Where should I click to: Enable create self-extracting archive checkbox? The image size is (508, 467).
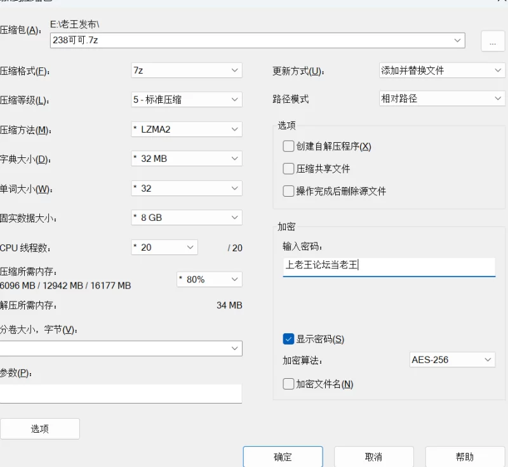point(289,147)
